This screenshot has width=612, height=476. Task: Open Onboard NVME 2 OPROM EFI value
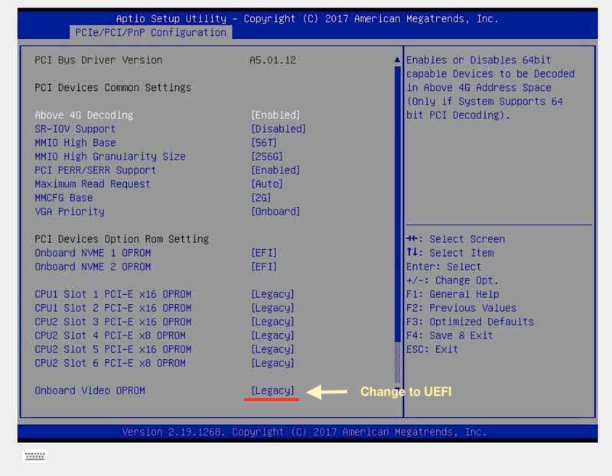[x=264, y=267]
